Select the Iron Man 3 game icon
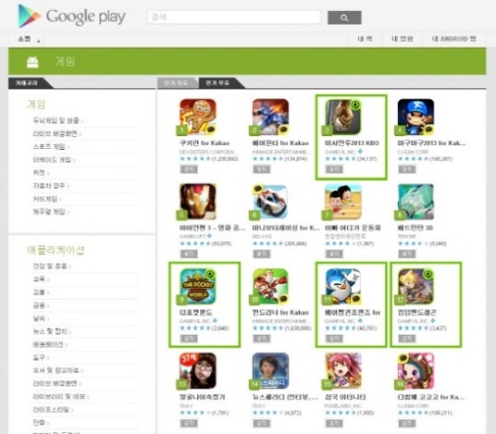The height and width of the screenshot is (434, 496). click(197, 202)
